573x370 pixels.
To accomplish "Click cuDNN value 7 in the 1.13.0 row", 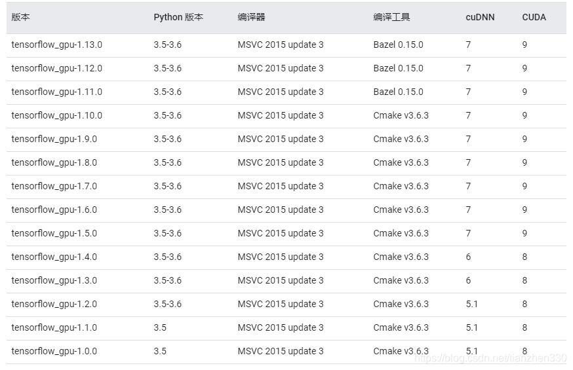I will coord(468,45).
